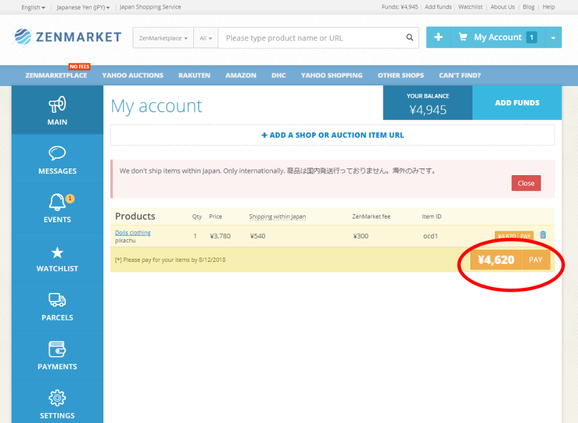The width and height of the screenshot is (578, 423).
Task: Click the Item ID column header
Action: [431, 217]
